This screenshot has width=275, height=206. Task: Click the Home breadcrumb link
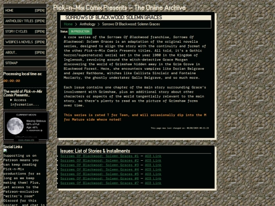[68, 24]
